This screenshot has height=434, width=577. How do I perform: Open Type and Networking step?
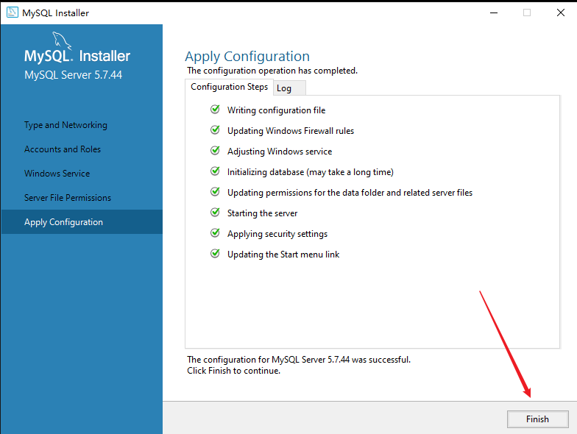(x=66, y=125)
